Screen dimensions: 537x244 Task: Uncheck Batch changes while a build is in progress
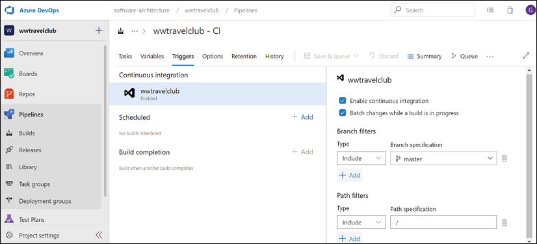343,113
